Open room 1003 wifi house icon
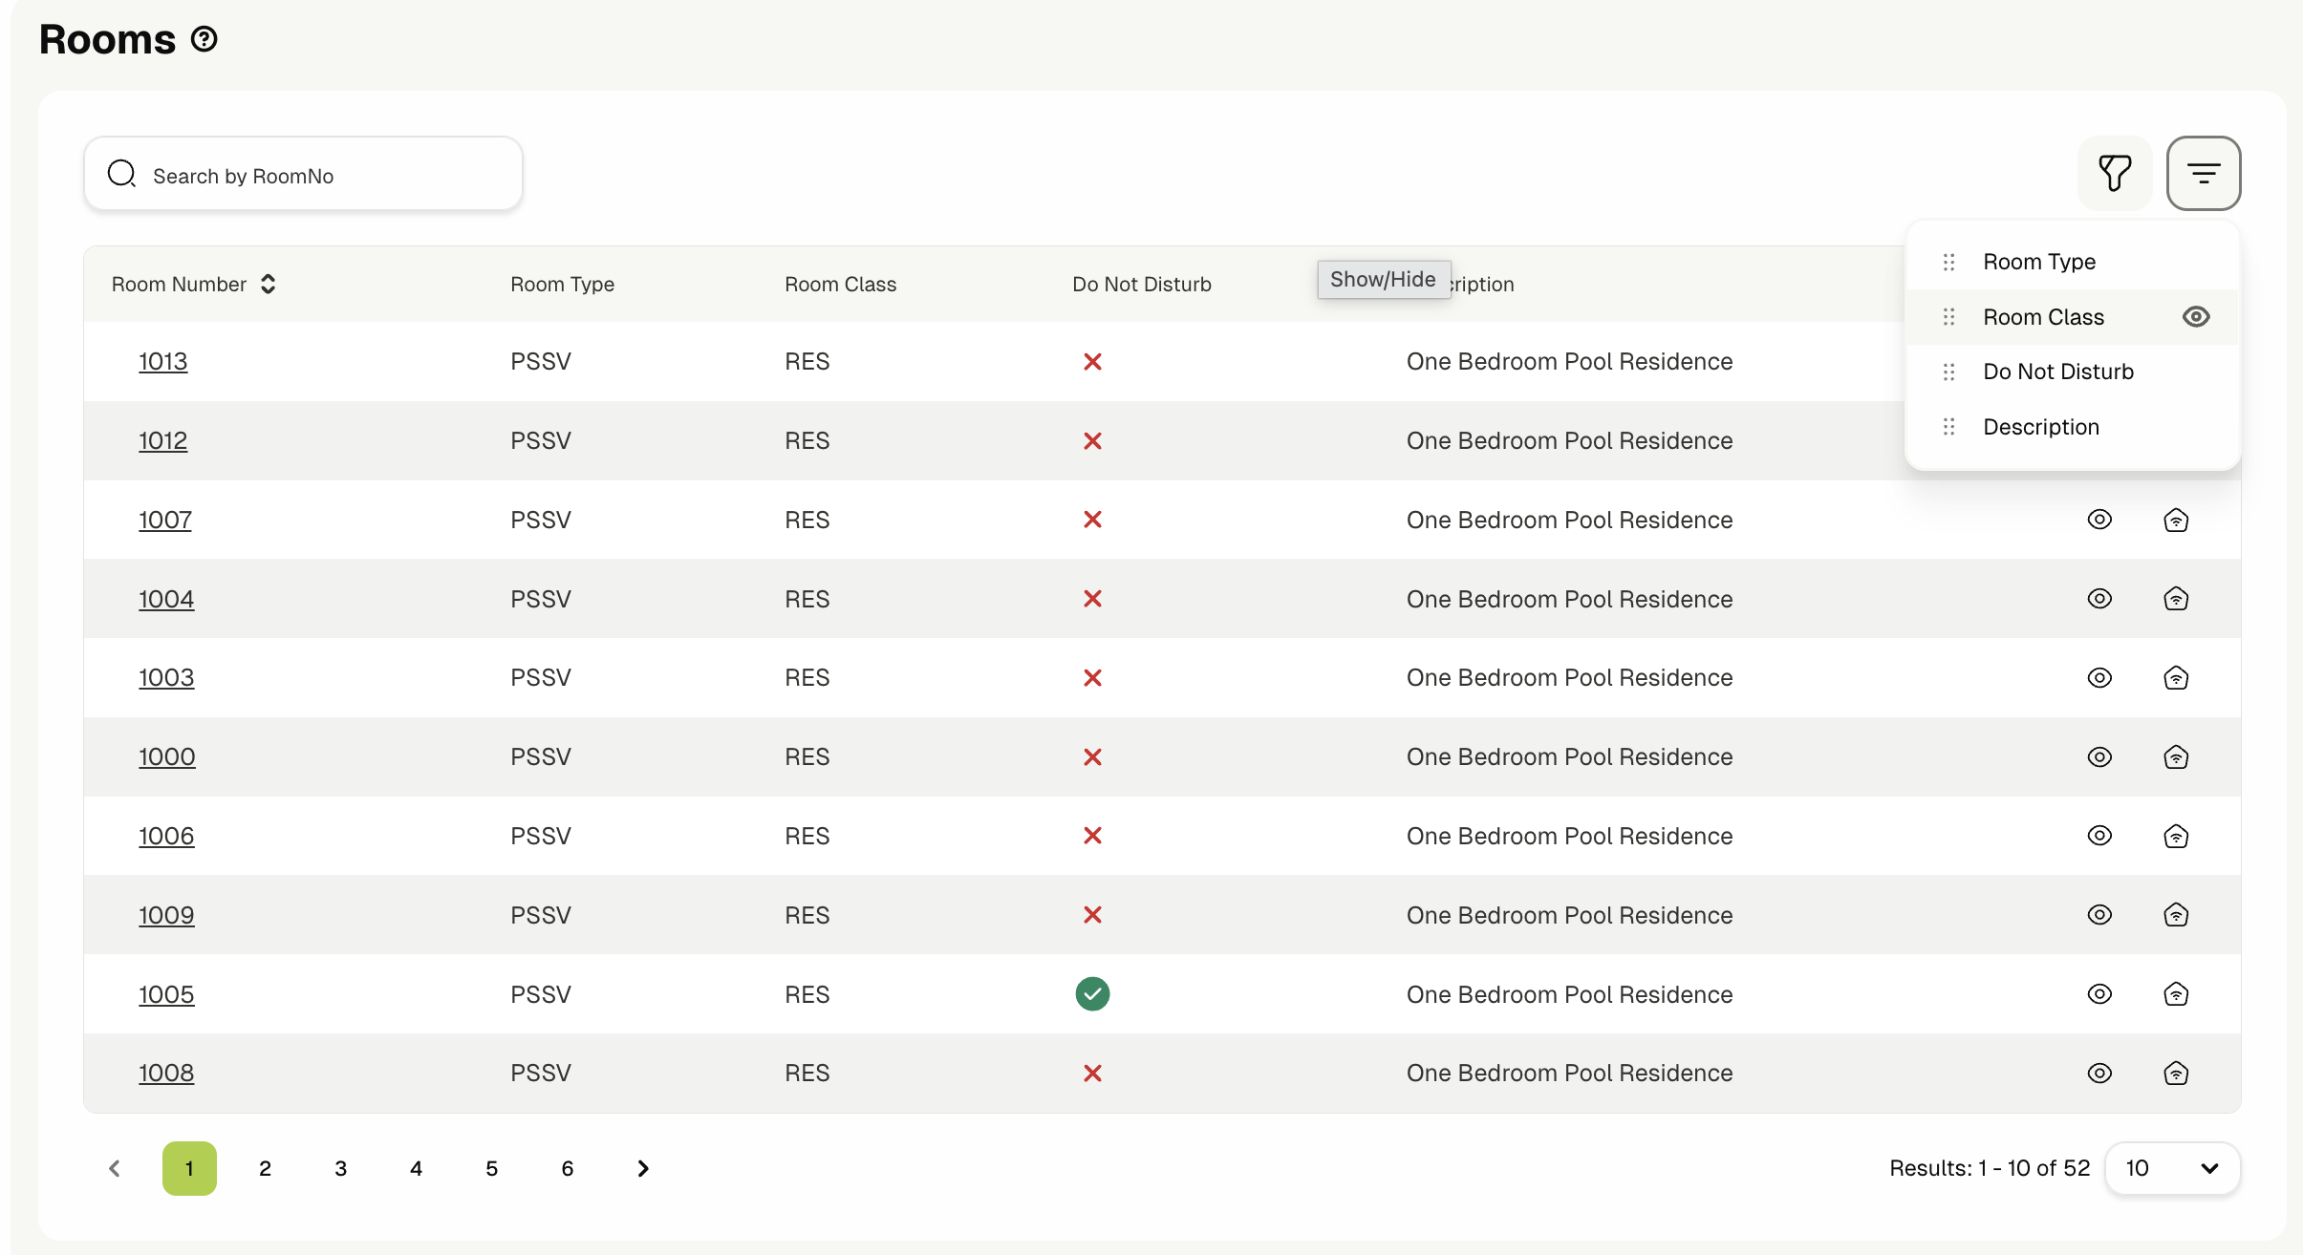This screenshot has width=2303, height=1255. [x=2176, y=678]
